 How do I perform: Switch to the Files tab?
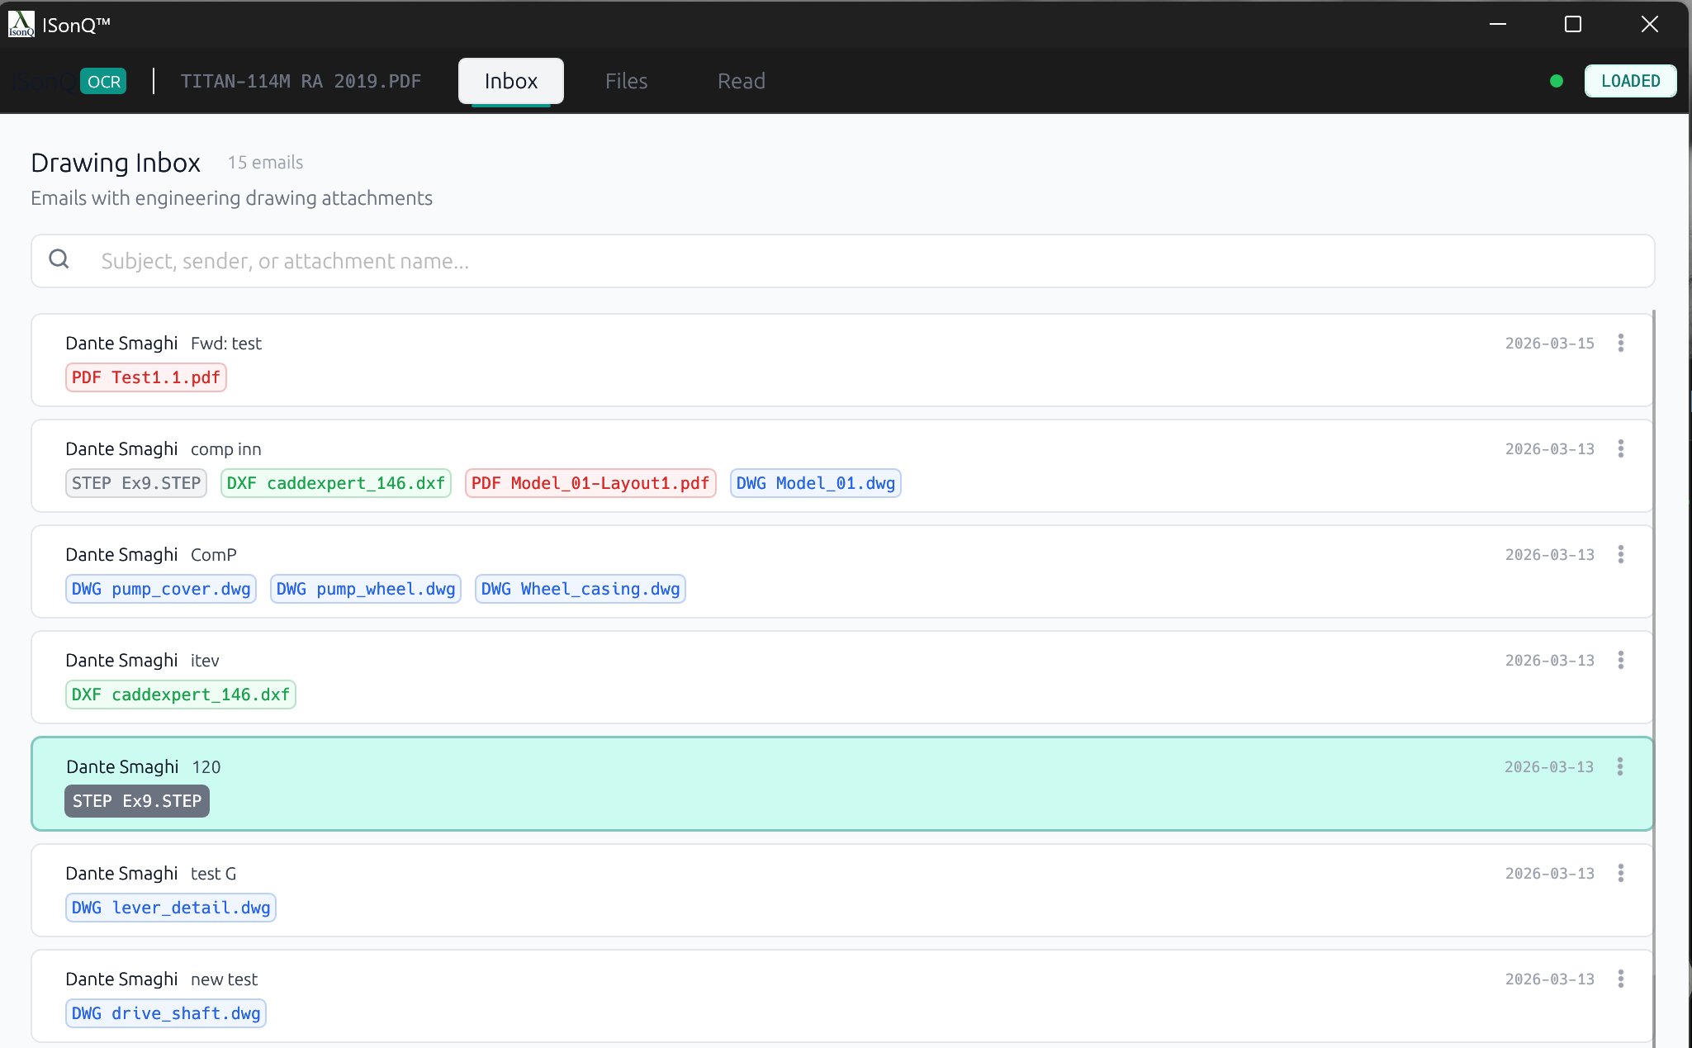click(626, 81)
